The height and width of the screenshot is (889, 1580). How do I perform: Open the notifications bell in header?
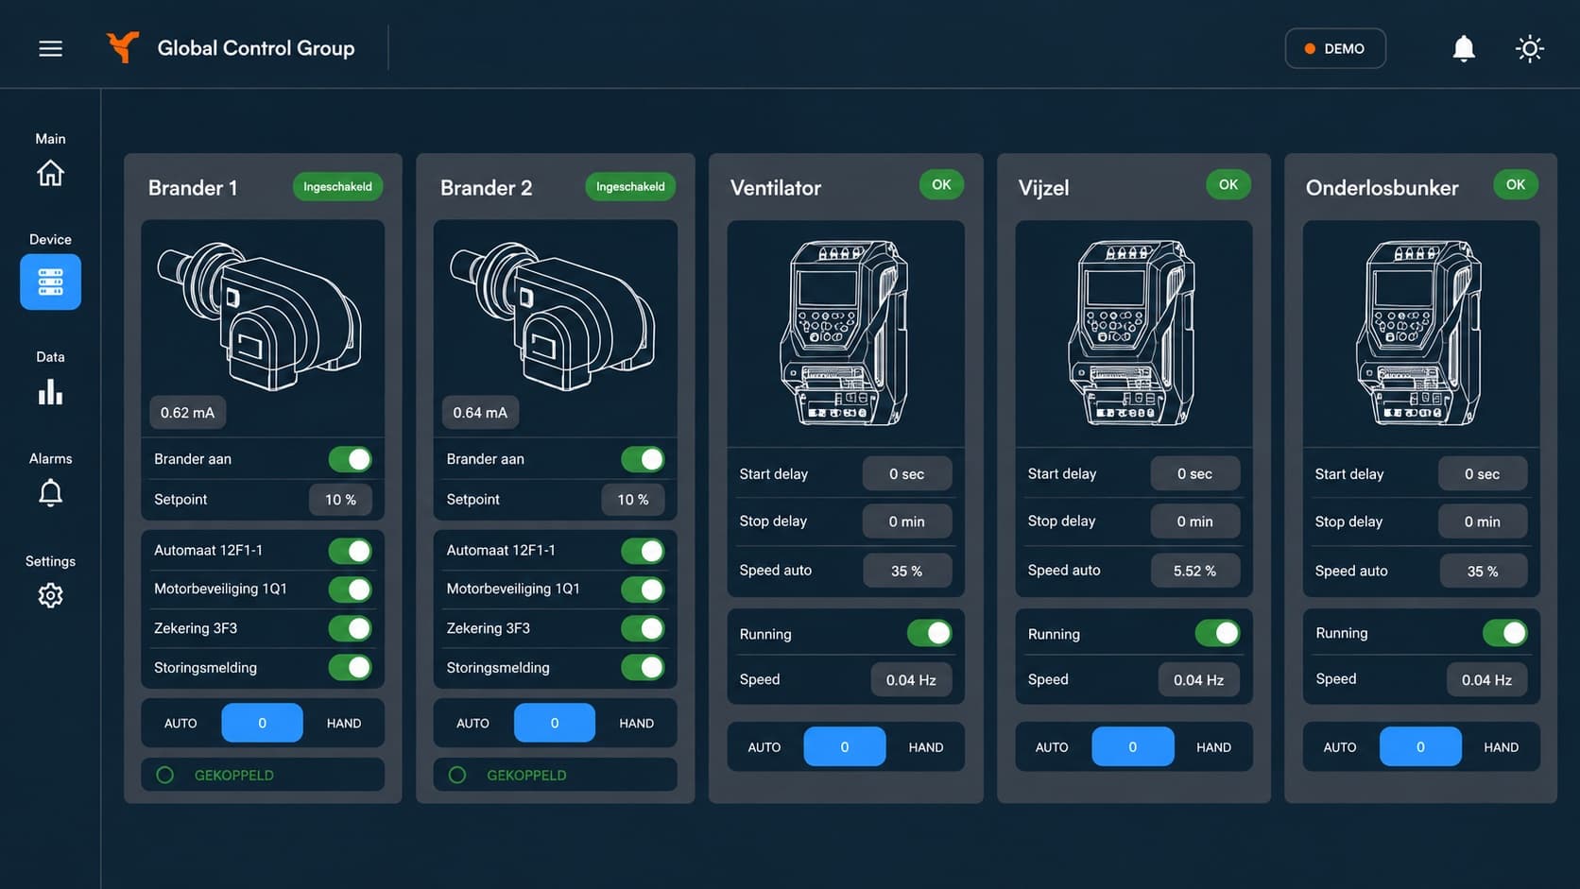(x=1463, y=48)
